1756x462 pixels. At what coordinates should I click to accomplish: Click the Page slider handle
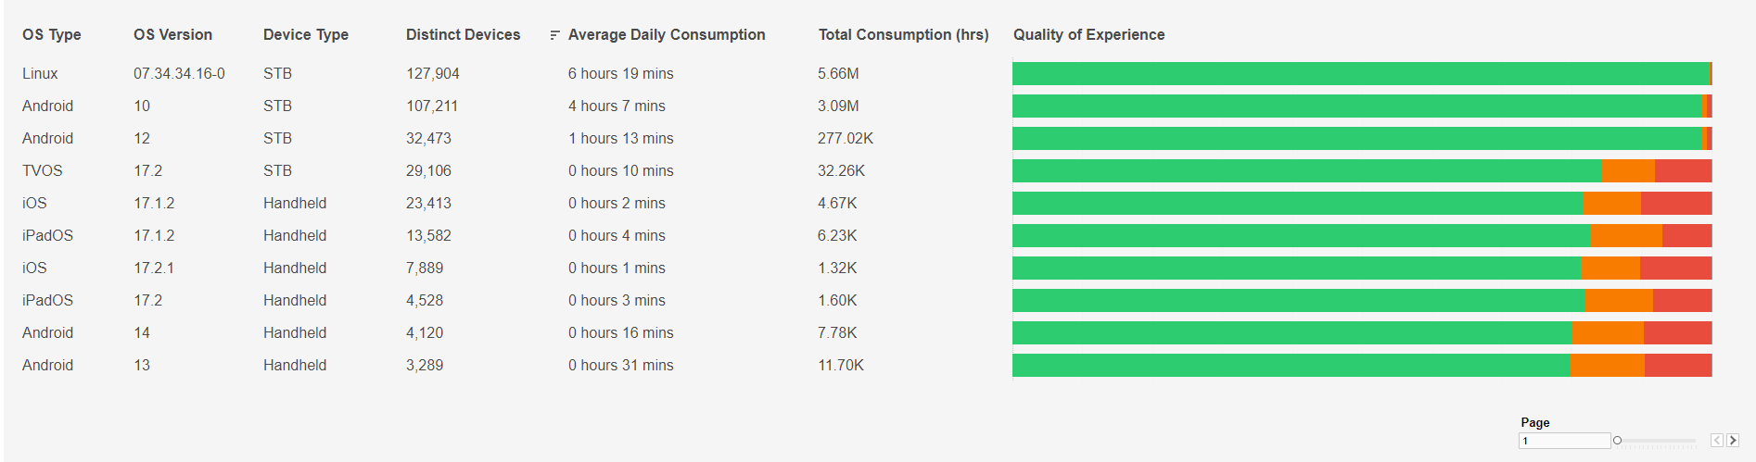pyautogui.click(x=1617, y=441)
